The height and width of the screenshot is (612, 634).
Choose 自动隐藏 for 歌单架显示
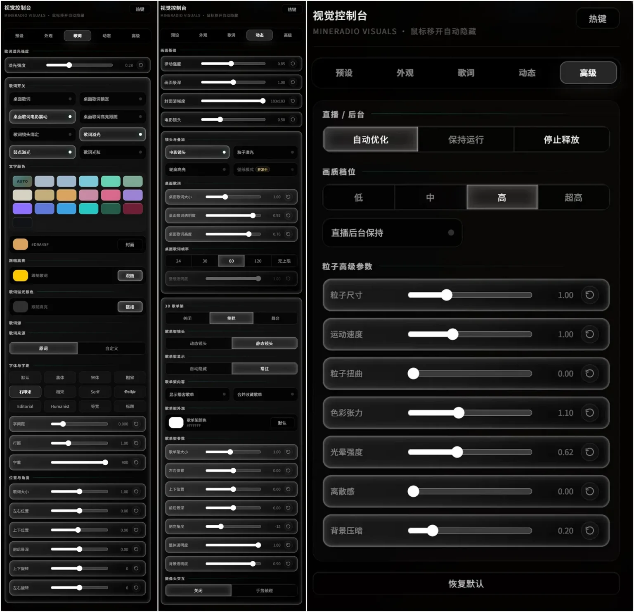pos(198,369)
